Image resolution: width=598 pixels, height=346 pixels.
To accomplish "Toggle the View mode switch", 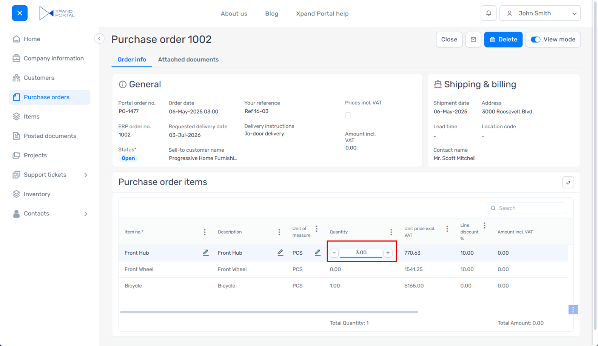I will (x=535, y=40).
